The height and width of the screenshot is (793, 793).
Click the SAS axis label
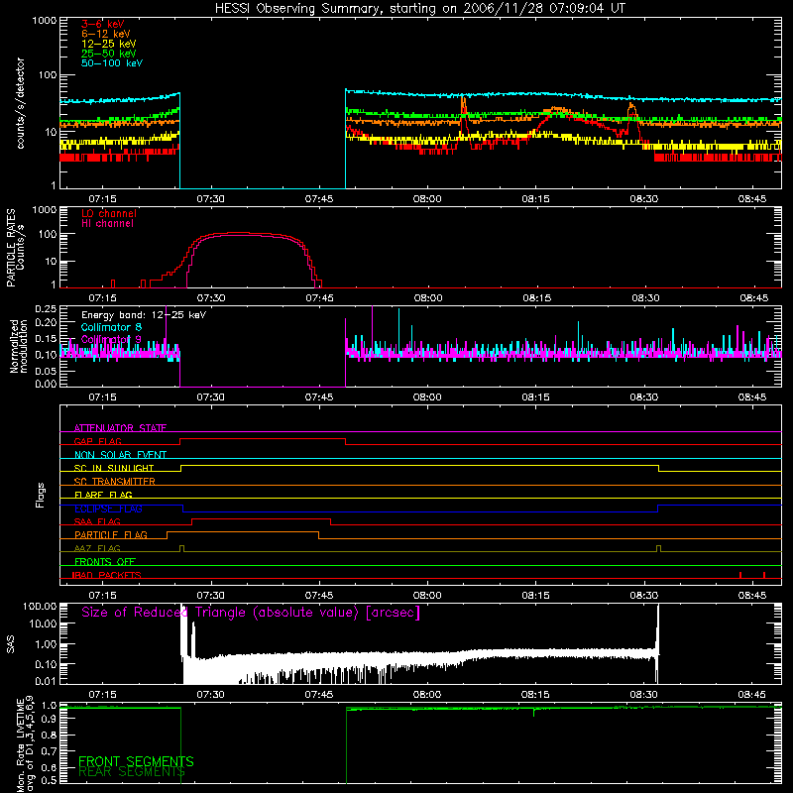coord(10,643)
